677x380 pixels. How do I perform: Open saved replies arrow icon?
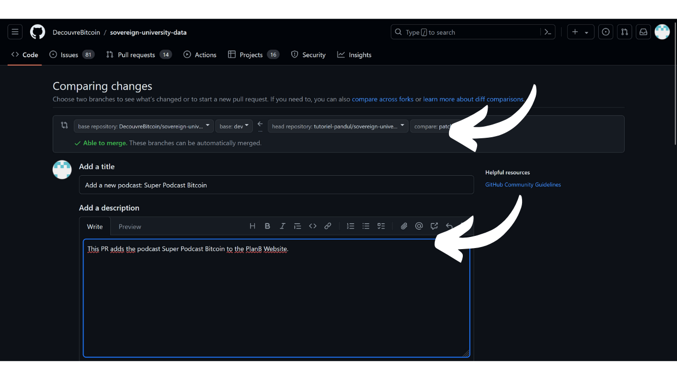449,226
